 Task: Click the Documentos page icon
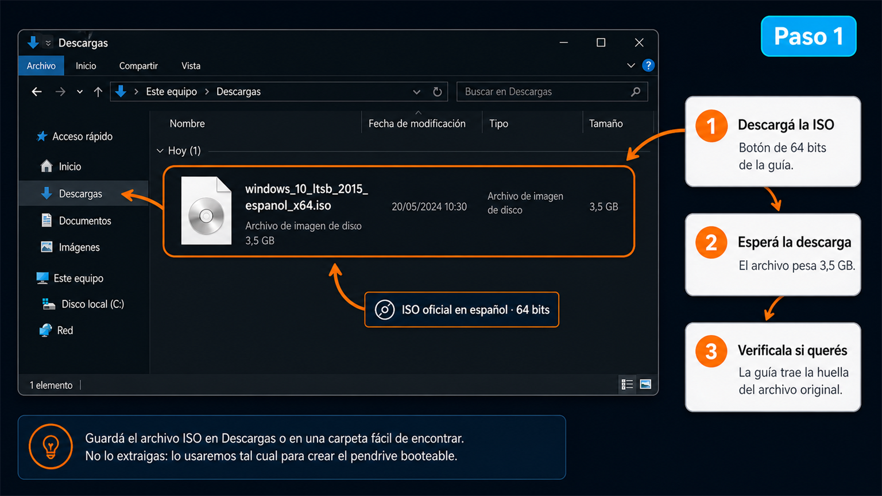point(47,220)
